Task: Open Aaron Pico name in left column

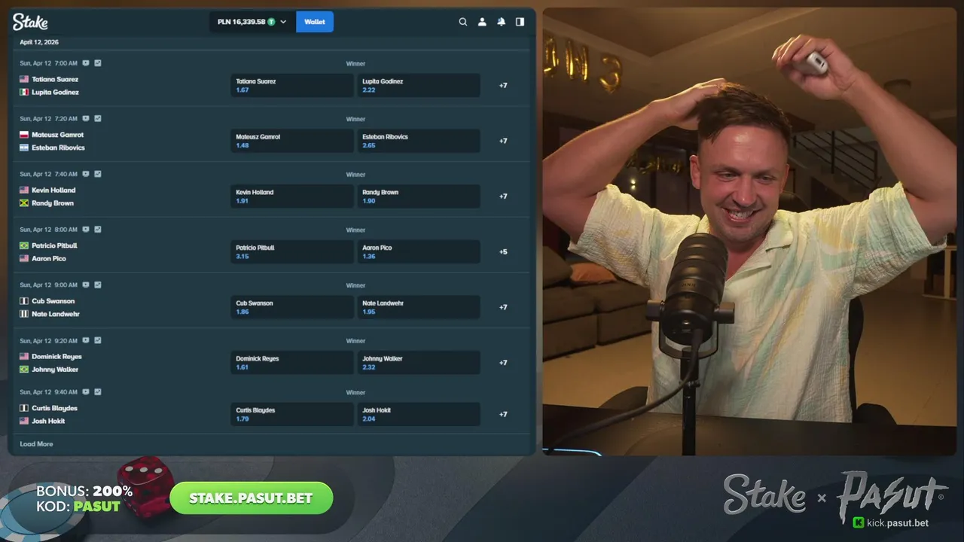Action: point(49,258)
